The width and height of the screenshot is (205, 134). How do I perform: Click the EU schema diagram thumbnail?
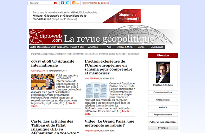pyautogui.click(x=97, y=90)
